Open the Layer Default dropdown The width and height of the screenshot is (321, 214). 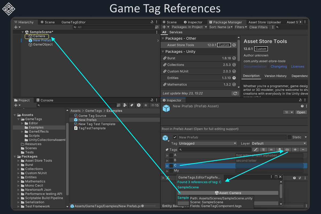279,143
